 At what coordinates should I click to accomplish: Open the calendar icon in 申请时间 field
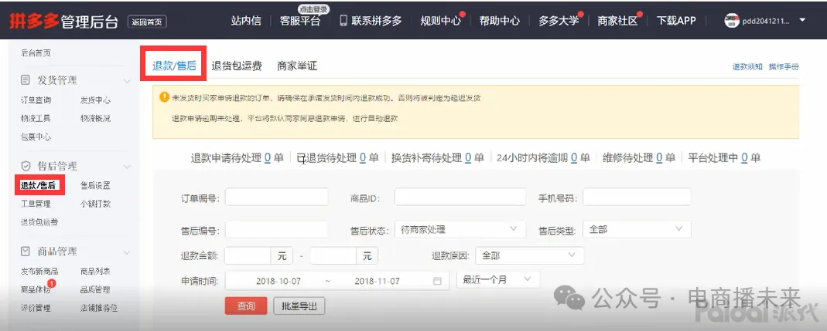pyautogui.click(x=437, y=281)
